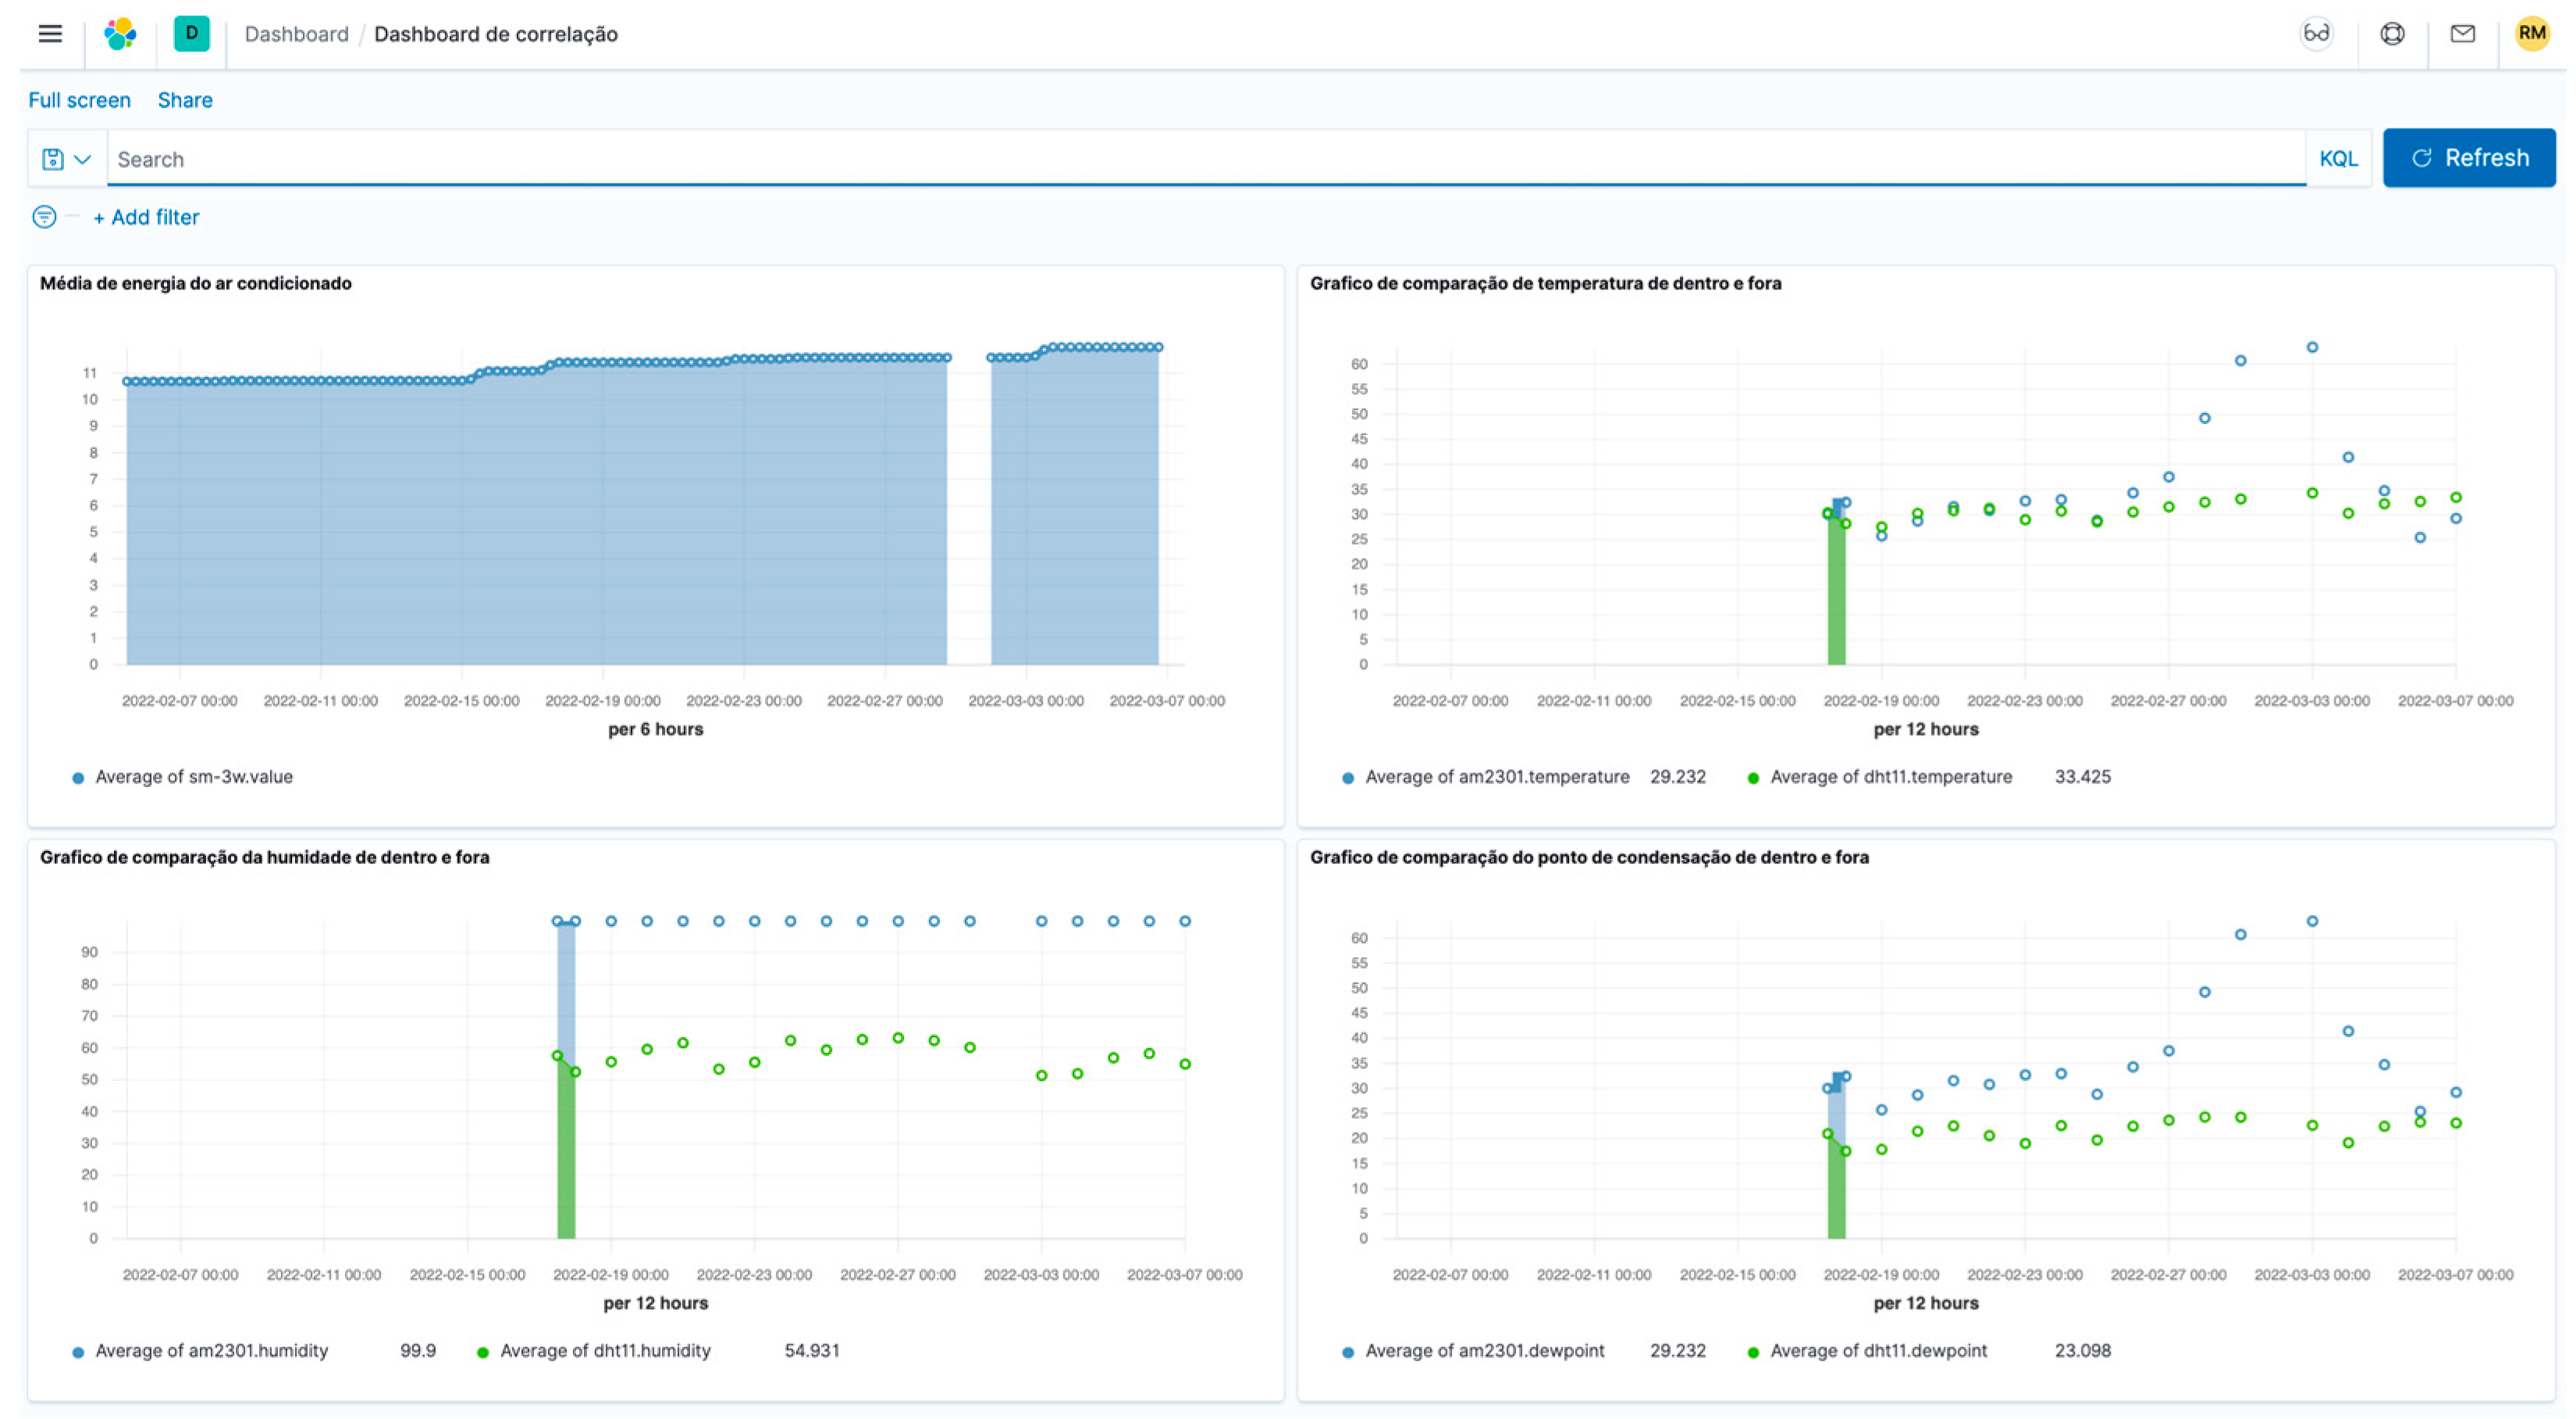Toggle the dht11.humidity legend series
Viewport: 2576px width, 1419px height.
tap(605, 1351)
